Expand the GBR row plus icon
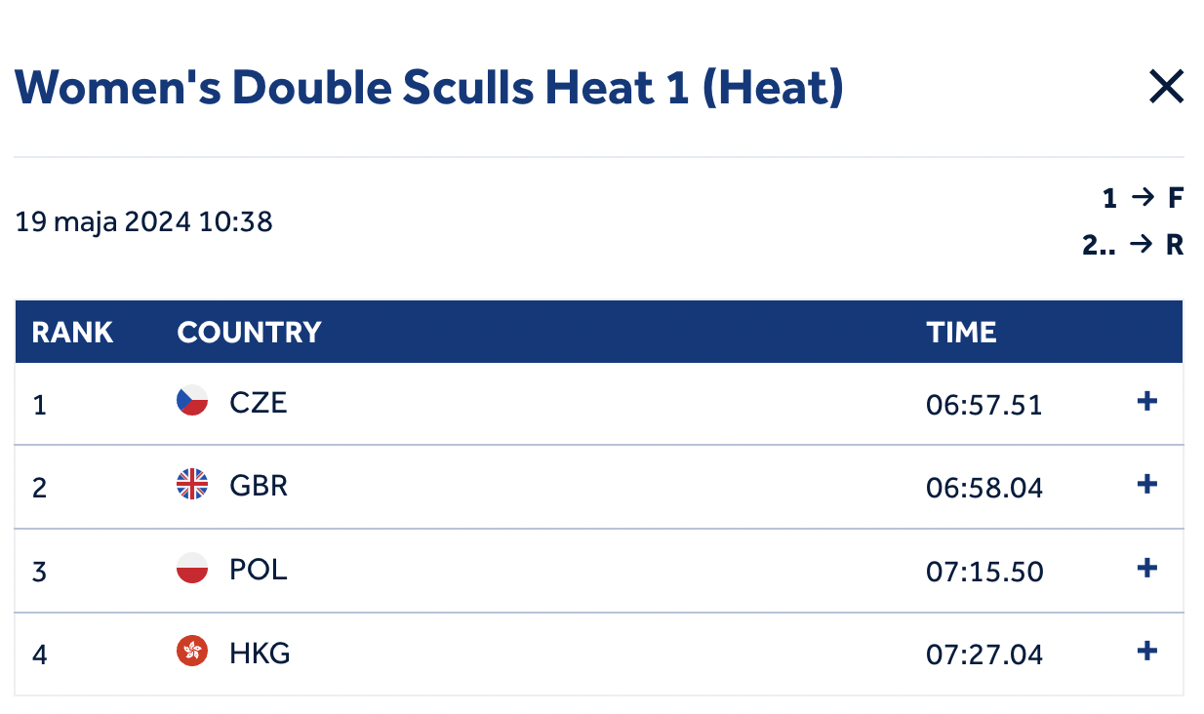The height and width of the screenshot is (714, 1204). pos(1147,485)
